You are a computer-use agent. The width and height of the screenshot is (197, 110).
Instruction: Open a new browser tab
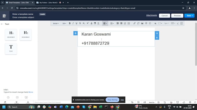pyautogui.click(x=68, y=3)
